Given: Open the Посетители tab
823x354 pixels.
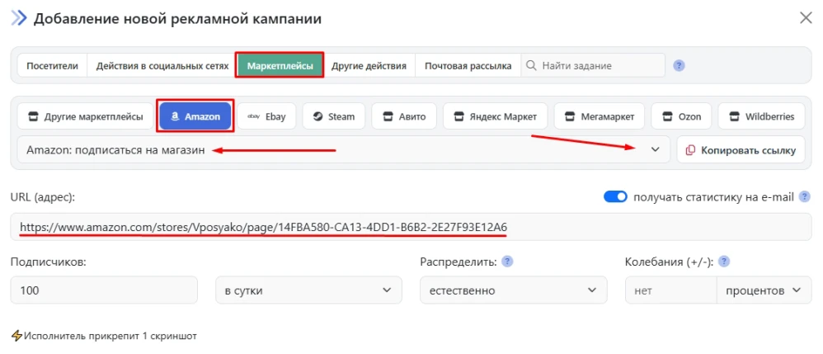Looking at the screenshot, I should click(x=52, y=66).
